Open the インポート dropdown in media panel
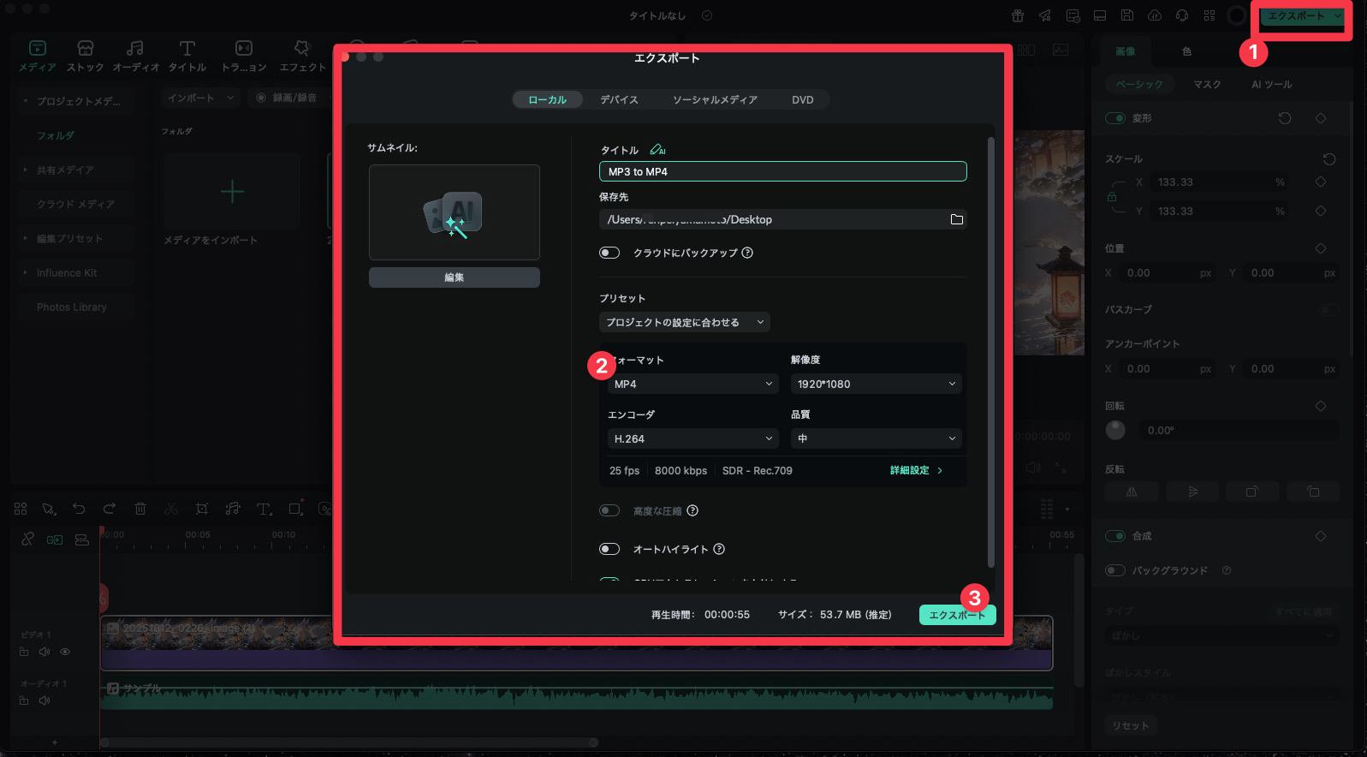The width and height of the screenshot is (1367, 757). (x=201, y=98)
